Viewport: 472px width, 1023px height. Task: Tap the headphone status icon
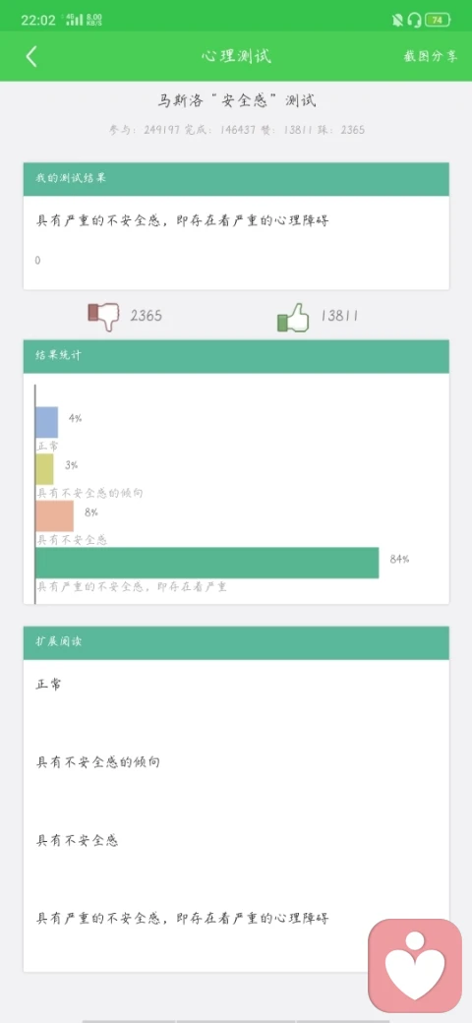(x=414, y=21)
